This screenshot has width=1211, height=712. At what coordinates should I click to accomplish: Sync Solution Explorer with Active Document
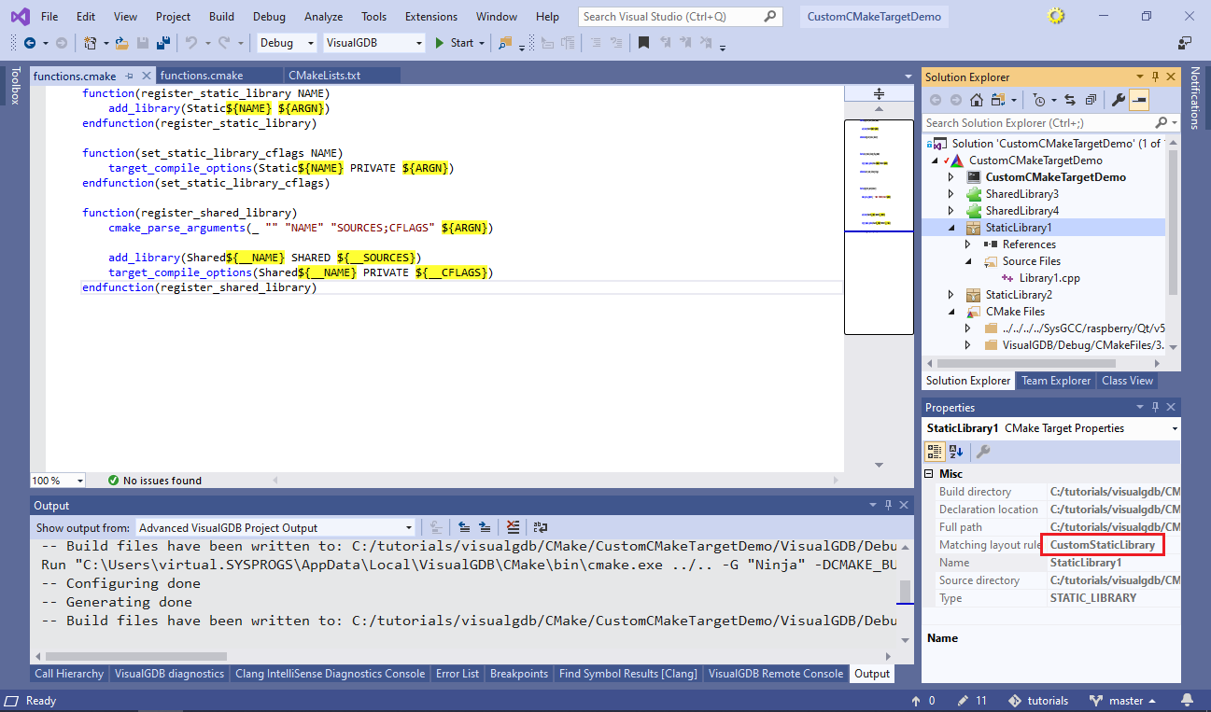(1072, 100)
